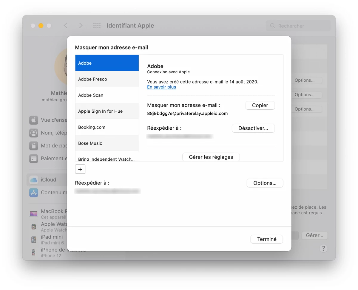Click the profile avatar picture
The width and height of the screenshot is (358, 290).
click(x=61, y=67)
